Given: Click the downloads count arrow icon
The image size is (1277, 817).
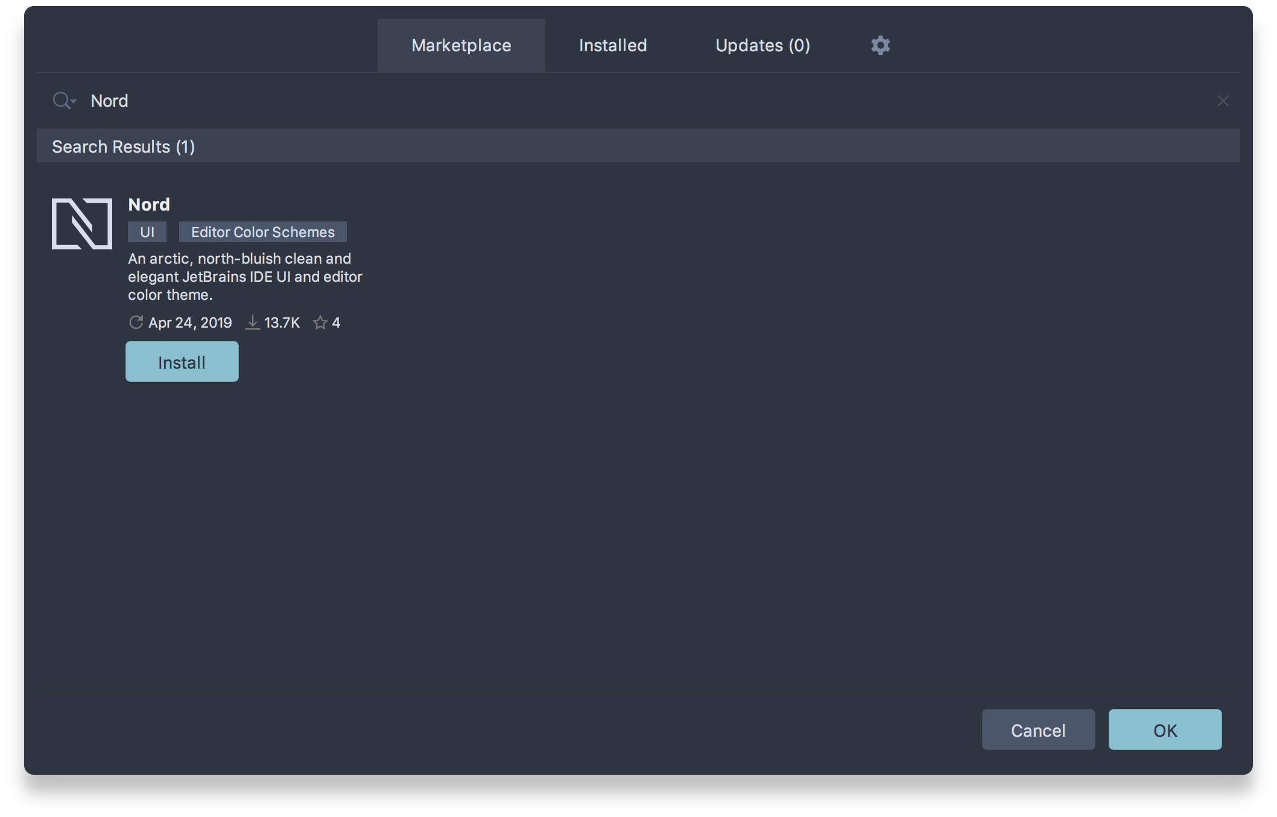Looking at the screenshot, I should (x=253, y=322).
